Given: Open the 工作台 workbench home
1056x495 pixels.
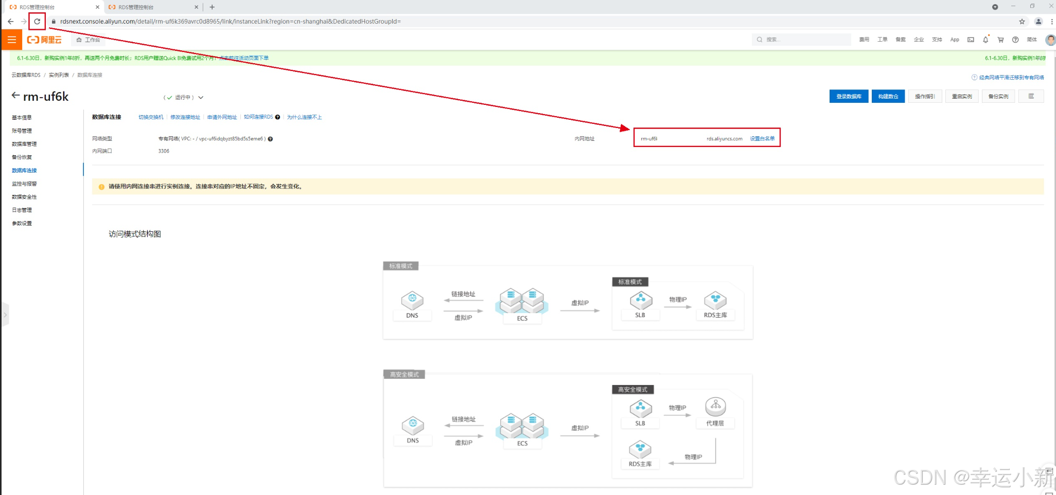Looking at the screenshot, I should [x=88, y=40].
